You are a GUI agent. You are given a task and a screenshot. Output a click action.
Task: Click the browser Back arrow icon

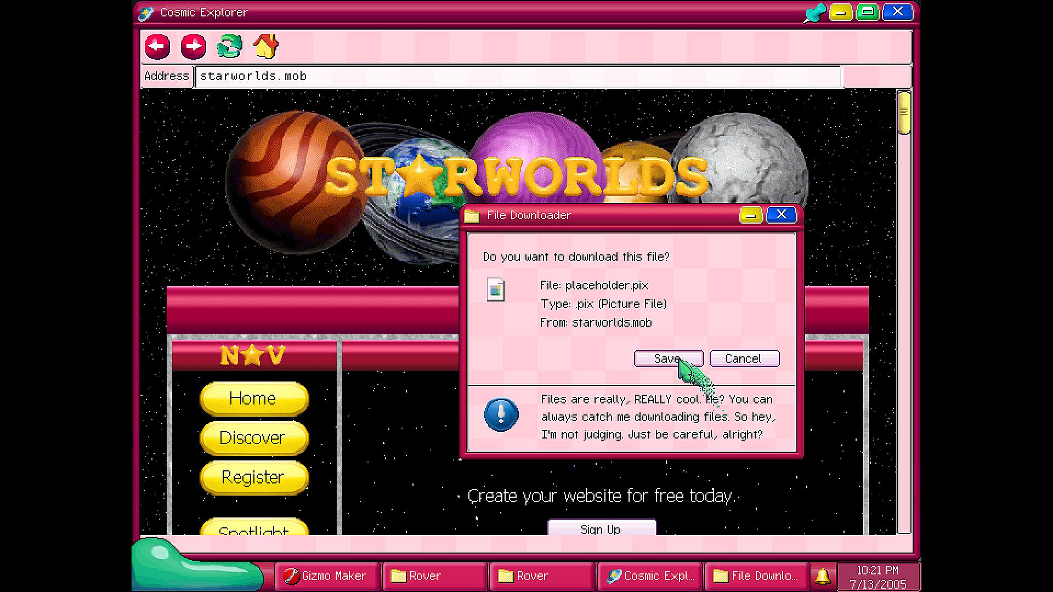[x=157, y=47]
